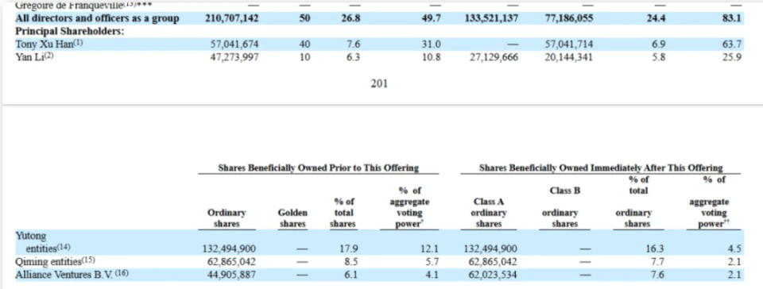This screenshot has width=763, height=289.
Task: Click Shares Beneficially Owned Prior to This Offering header
Action: click(x=318, y=168)
